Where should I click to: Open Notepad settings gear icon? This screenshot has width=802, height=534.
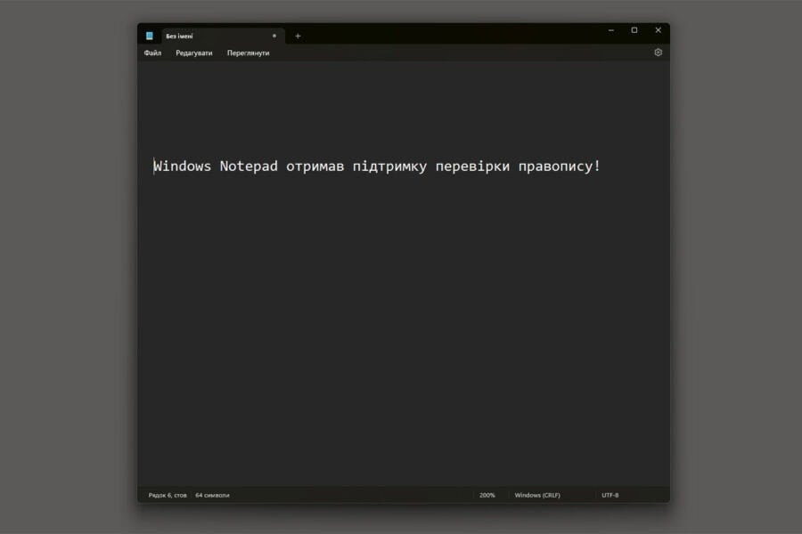[658, 53]
